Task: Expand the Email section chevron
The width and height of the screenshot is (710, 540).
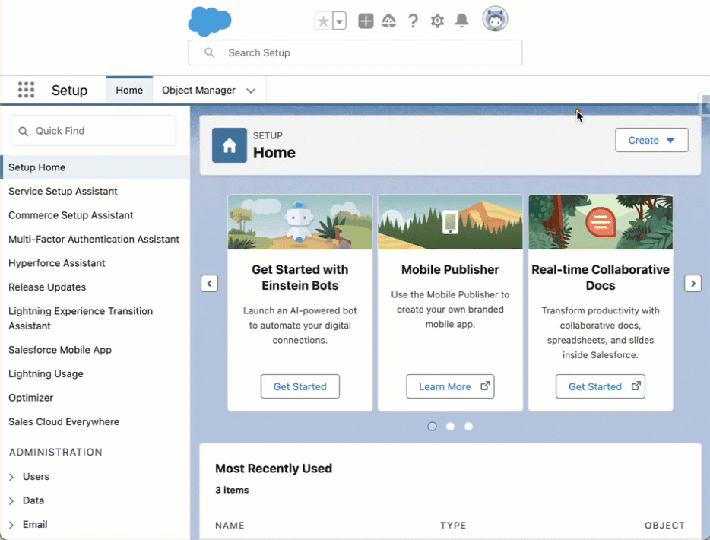Action: (x=11, y=525)
